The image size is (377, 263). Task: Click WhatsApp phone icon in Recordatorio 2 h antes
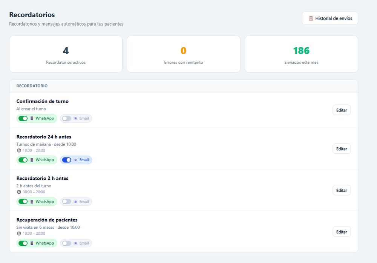point(32,202)
